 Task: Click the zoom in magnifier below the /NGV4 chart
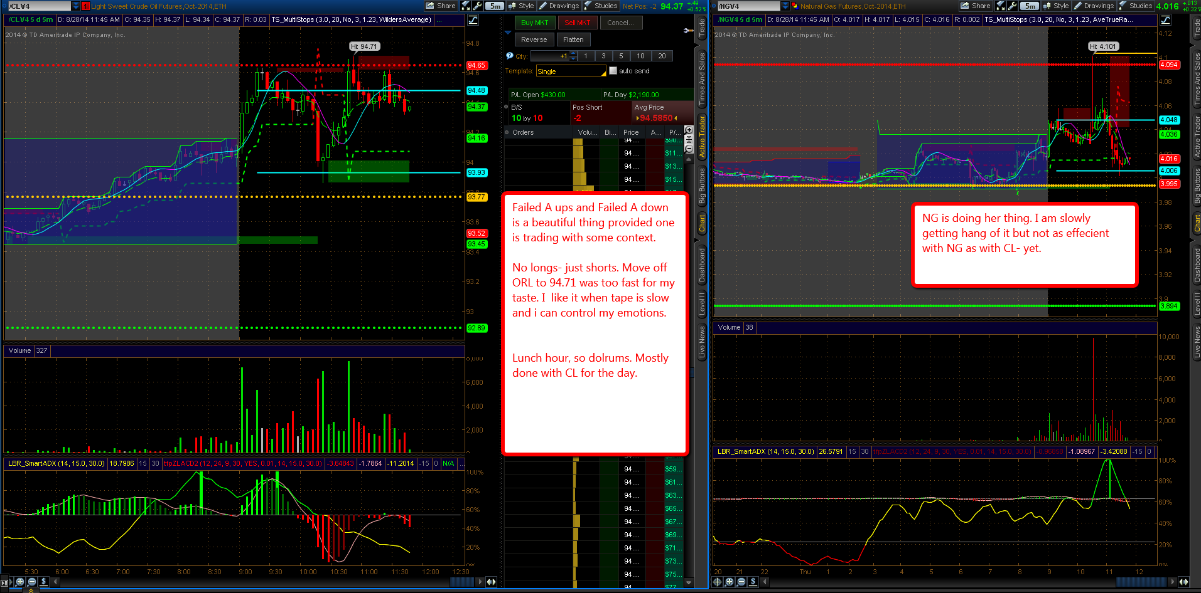730,582
